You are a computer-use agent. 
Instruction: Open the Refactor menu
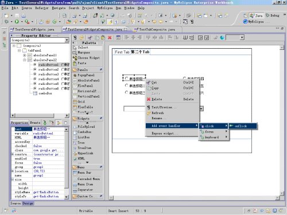point(41,8)
